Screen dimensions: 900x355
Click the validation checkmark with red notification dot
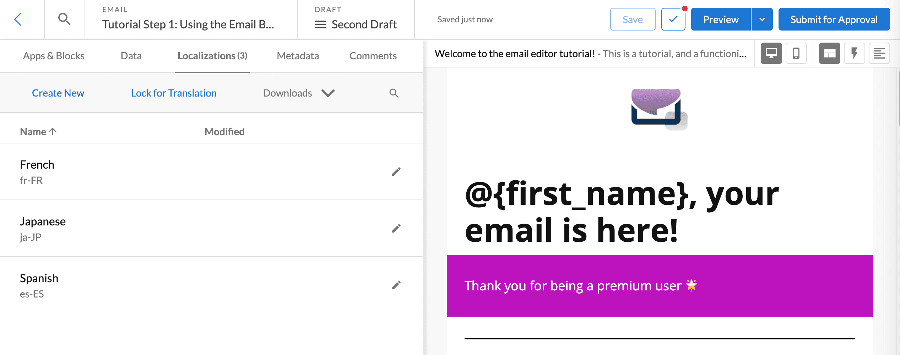click(x=673, y=19)
